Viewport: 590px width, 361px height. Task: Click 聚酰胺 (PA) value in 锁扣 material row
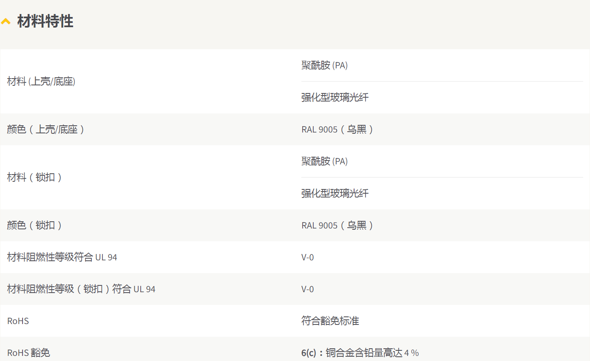click(x=324, y=161)
